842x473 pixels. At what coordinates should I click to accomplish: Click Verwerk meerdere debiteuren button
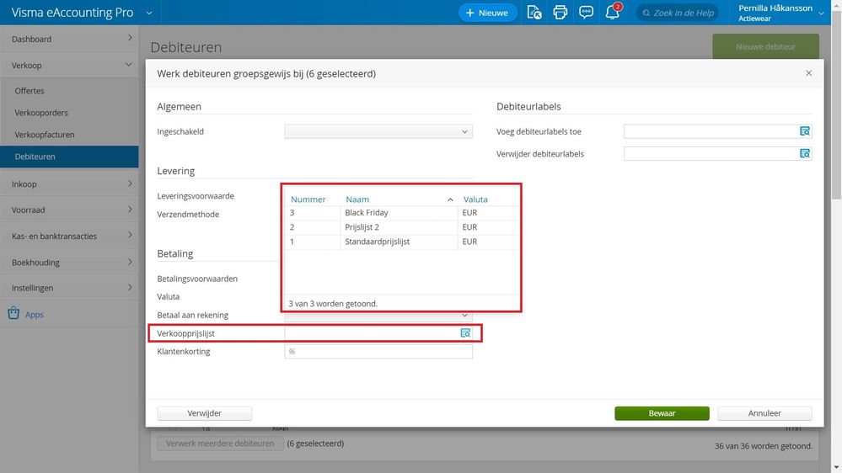pyautogui.click(x=220, y=444)
